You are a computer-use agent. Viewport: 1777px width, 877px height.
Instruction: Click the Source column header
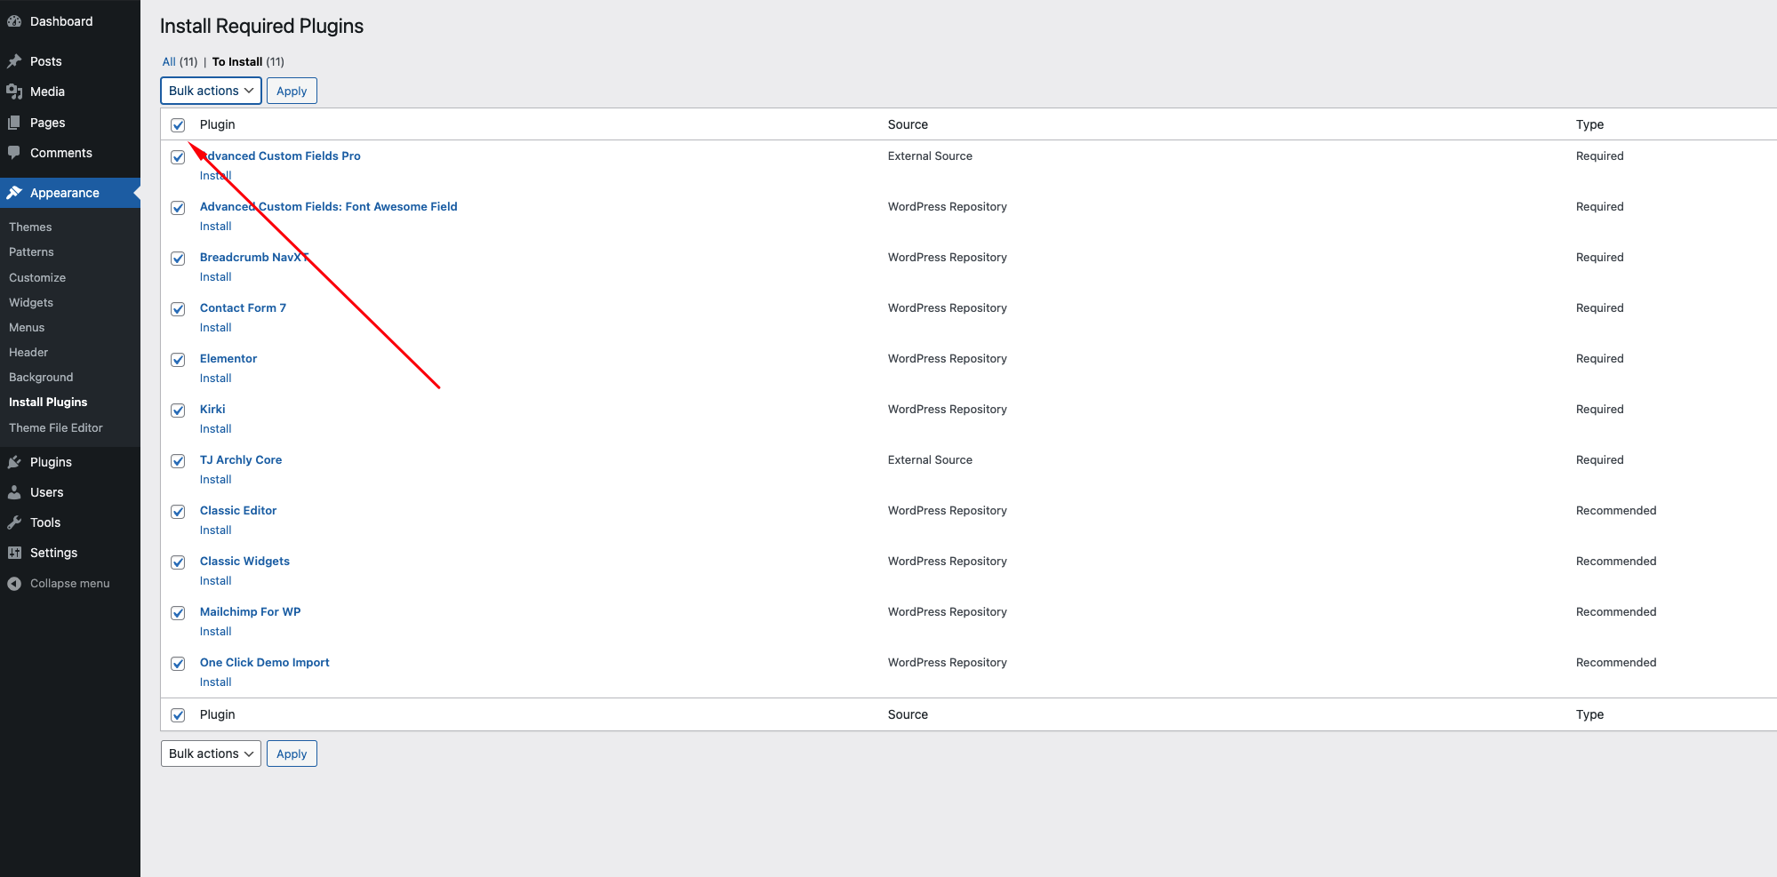click(908, 124)
